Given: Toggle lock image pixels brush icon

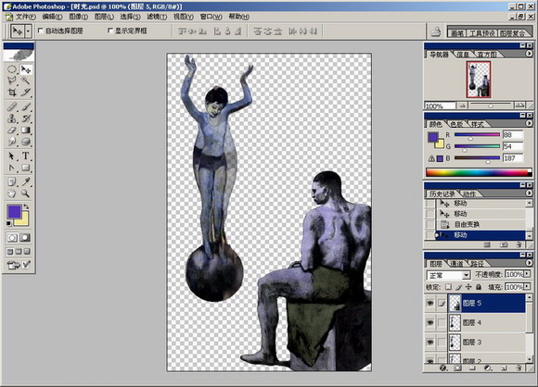Looking at the screenshot, I should [x=458, y=287].
